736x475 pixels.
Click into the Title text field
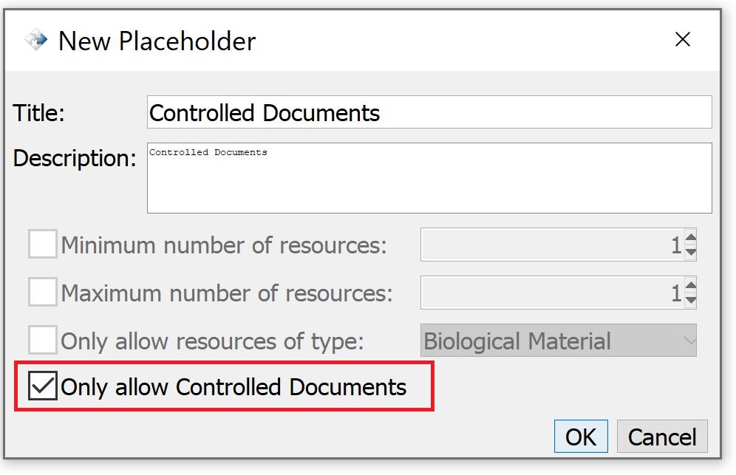coord(429,112)
